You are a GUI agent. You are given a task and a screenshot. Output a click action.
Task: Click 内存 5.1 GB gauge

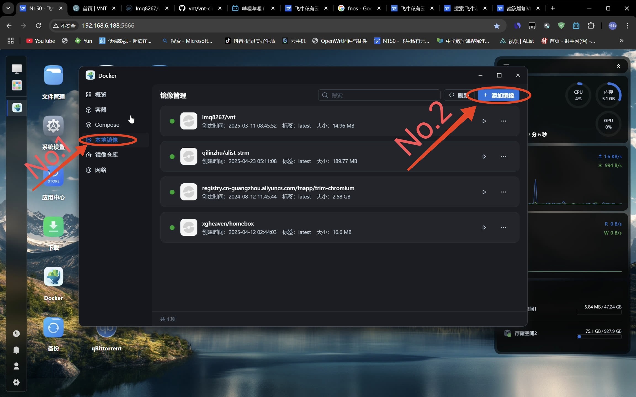608,95
